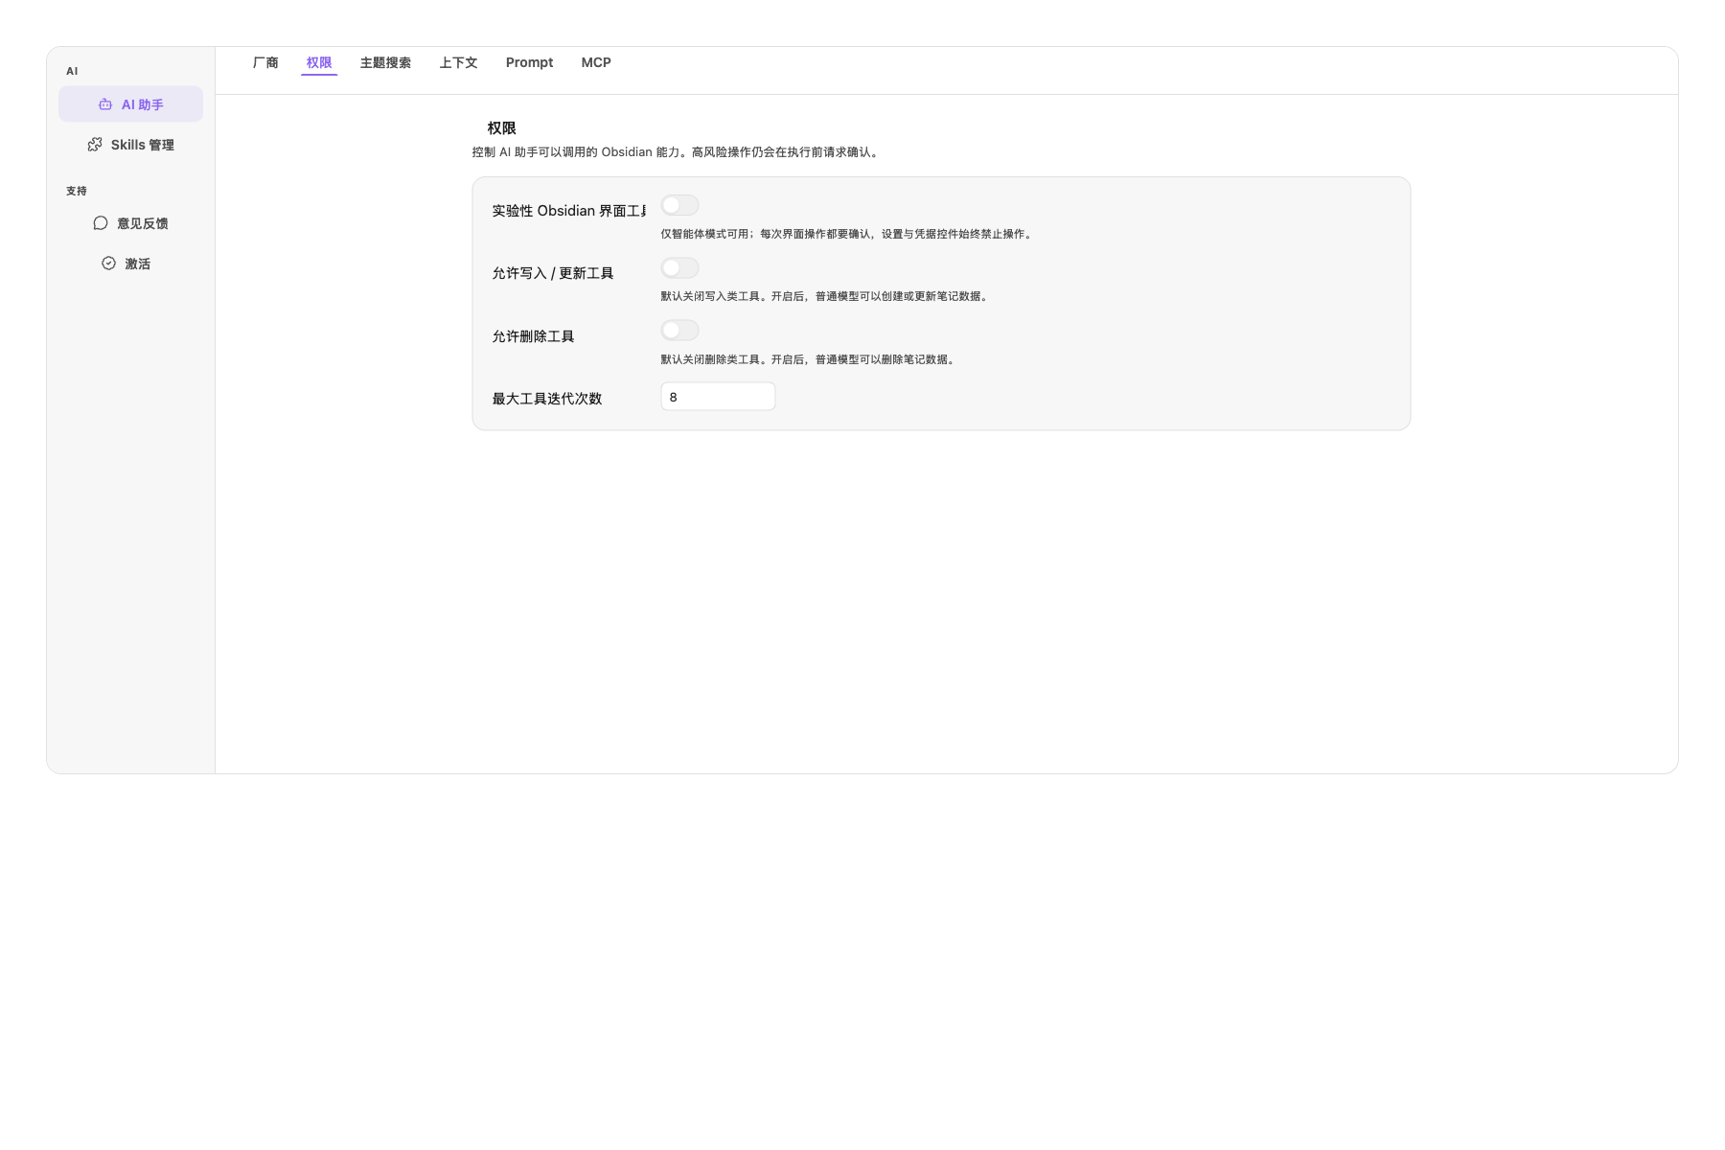The height and width of the screenshot is (1150, 1725).
Task: Click the 支持 sidebar group heading
Action: pos(77,192)
